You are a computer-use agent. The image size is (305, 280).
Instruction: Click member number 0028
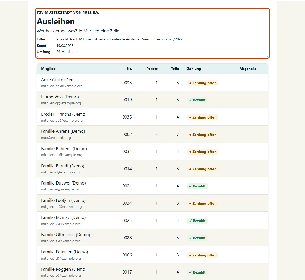pos(127,238)
